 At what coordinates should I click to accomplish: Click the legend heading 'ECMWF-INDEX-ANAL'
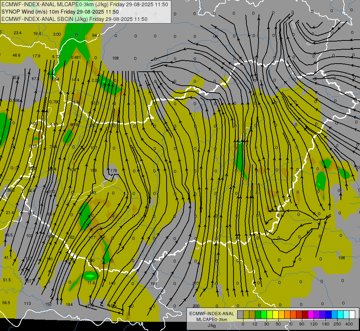click(211, 314)
